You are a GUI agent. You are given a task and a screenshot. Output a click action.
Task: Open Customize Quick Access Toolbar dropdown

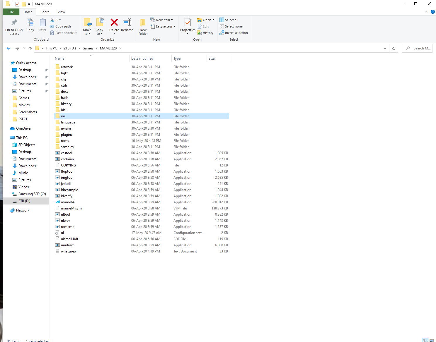29,4
